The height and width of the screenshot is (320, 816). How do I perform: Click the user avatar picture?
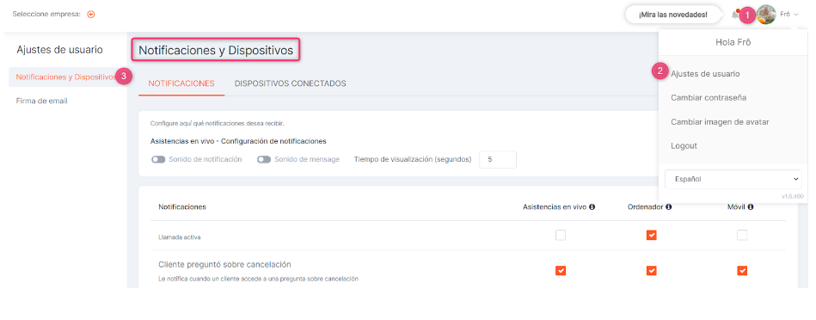[767, 15]
